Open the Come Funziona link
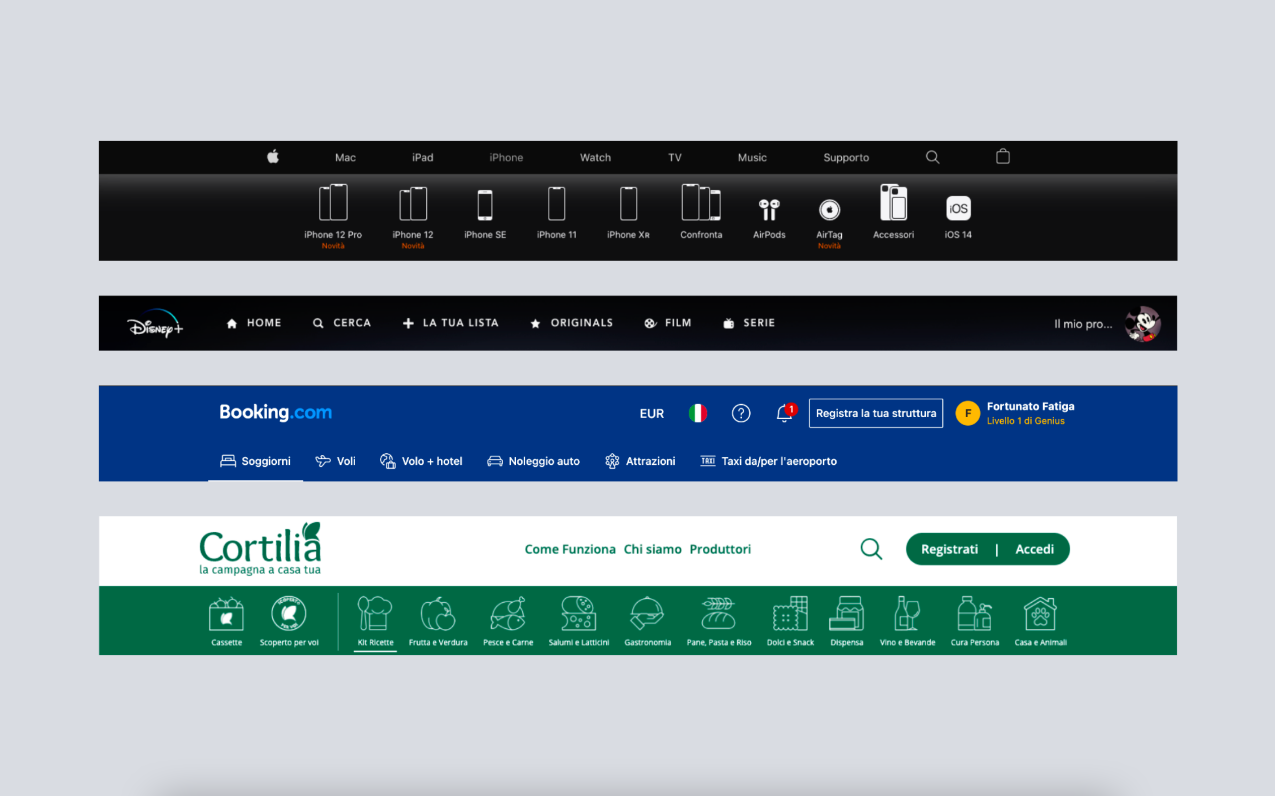 click(570, 549)
